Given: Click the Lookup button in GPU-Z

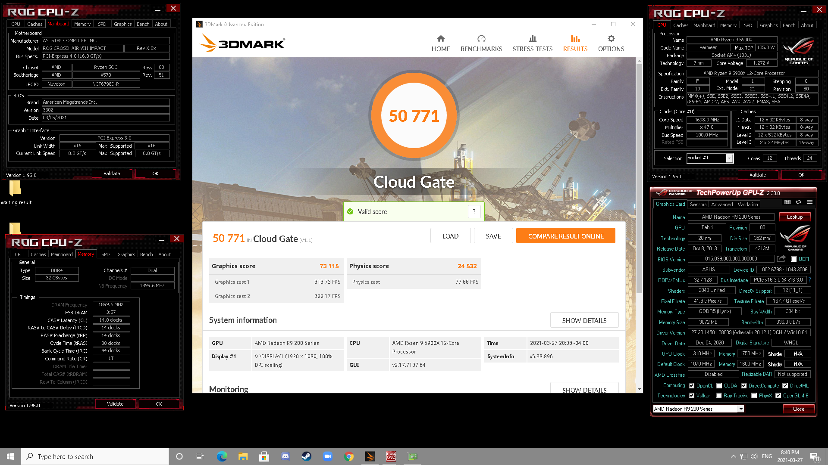Looking at the screenshot, I should [794, 217].
